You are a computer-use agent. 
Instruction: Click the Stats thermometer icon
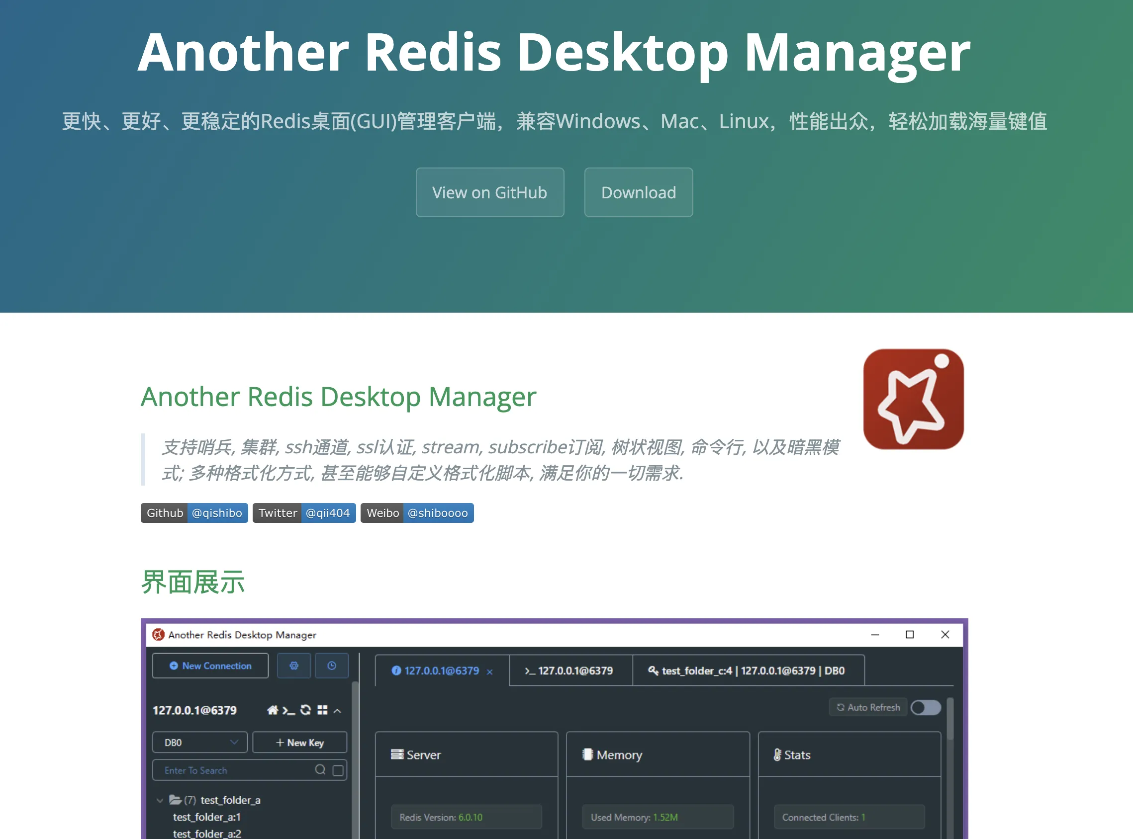click(x=777, y=755)
